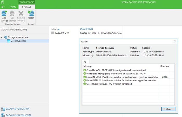The width and height of the screenshot is (182, 117).
Task: Click the end time 3:28:14 PM value
Action: pyautogui.click(x=153, y=55)
